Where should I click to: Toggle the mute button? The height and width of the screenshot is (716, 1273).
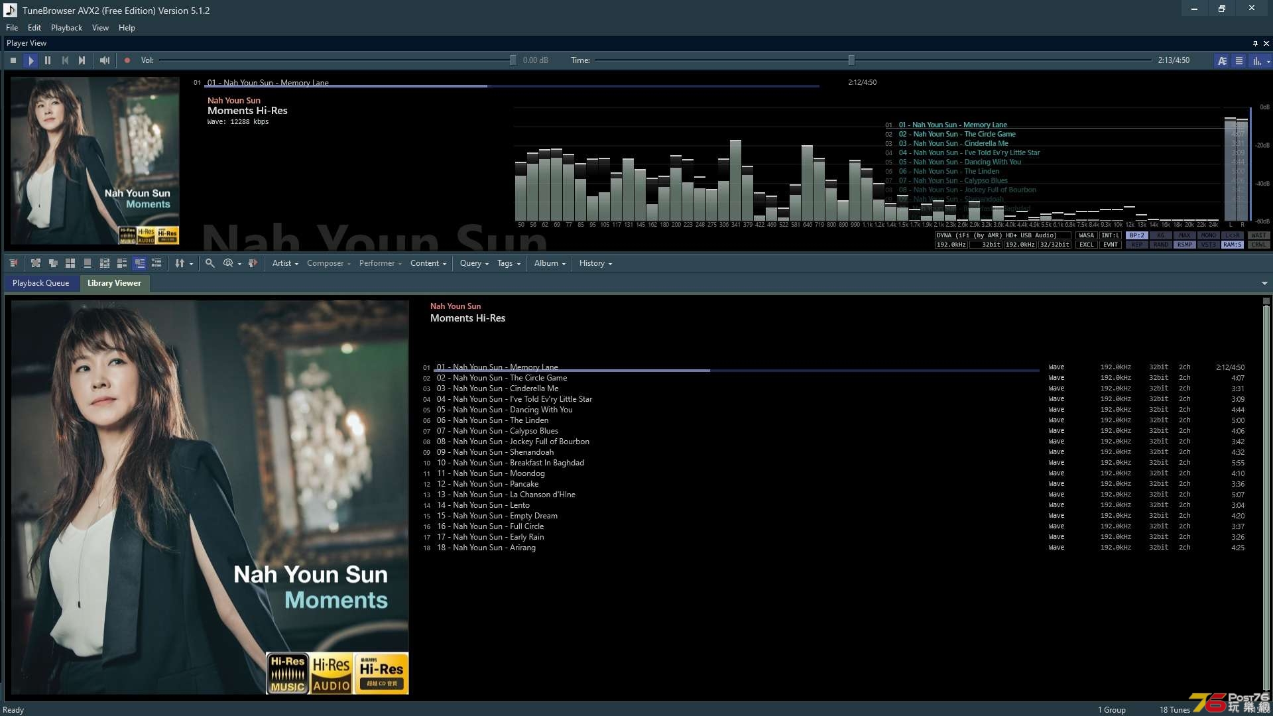(x=104, y=60)
